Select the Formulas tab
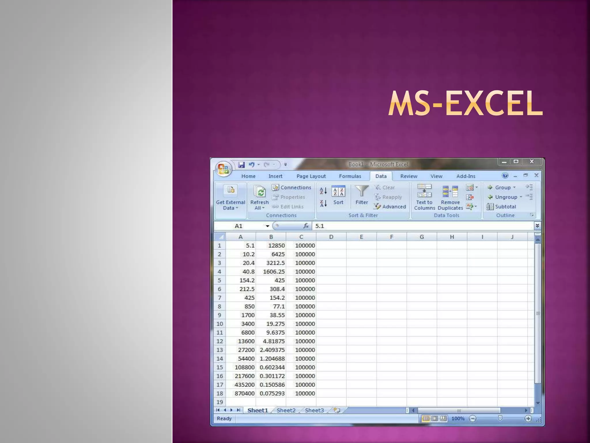590x443 pixels. click(350, 176)
